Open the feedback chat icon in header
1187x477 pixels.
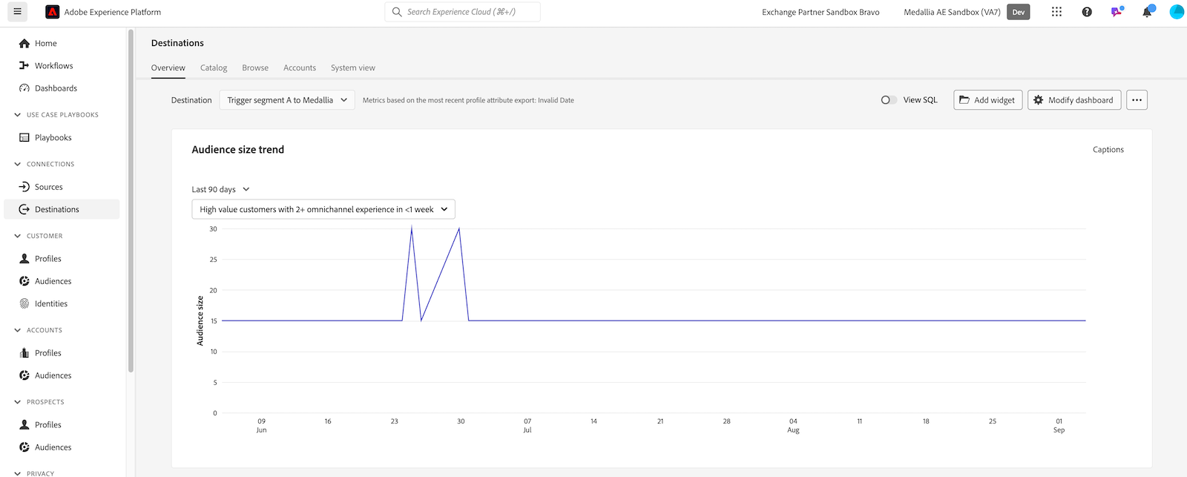[1117, 12]
